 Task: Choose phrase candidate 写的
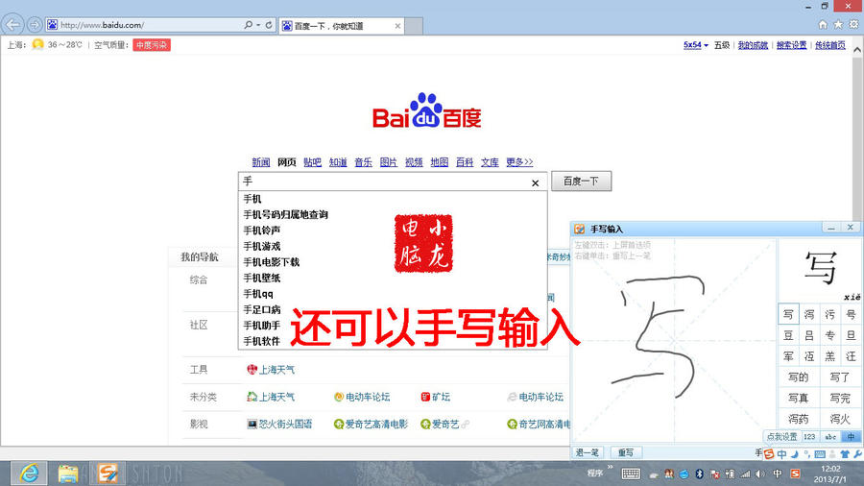[799, 377]
